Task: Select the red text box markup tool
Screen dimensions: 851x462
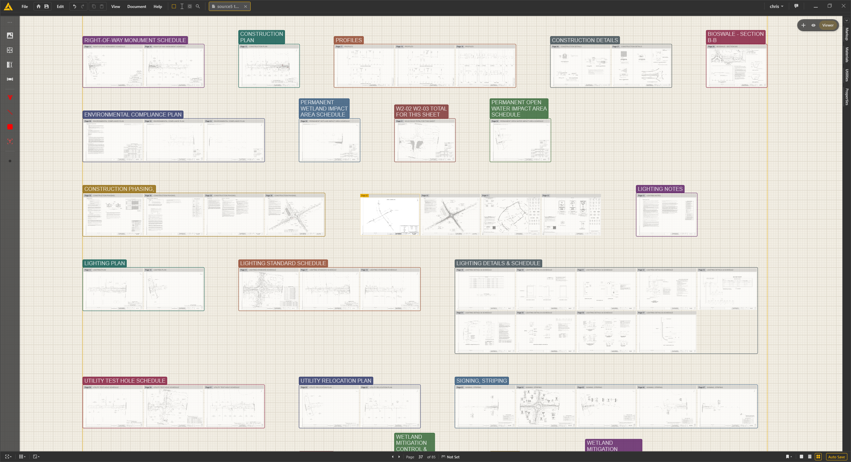Action: [x=10, y=141]
